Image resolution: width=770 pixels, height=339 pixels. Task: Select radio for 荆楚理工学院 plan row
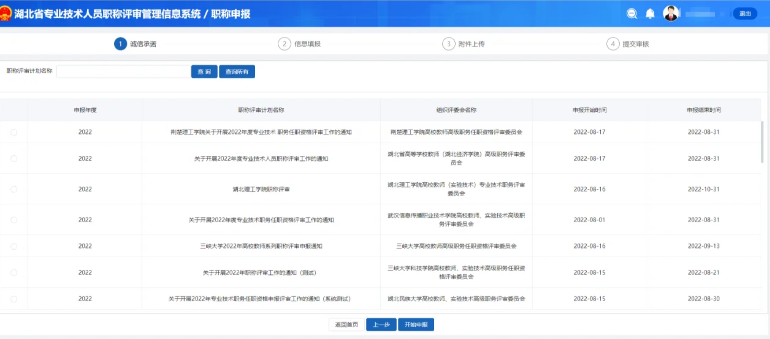coord(14,132)
